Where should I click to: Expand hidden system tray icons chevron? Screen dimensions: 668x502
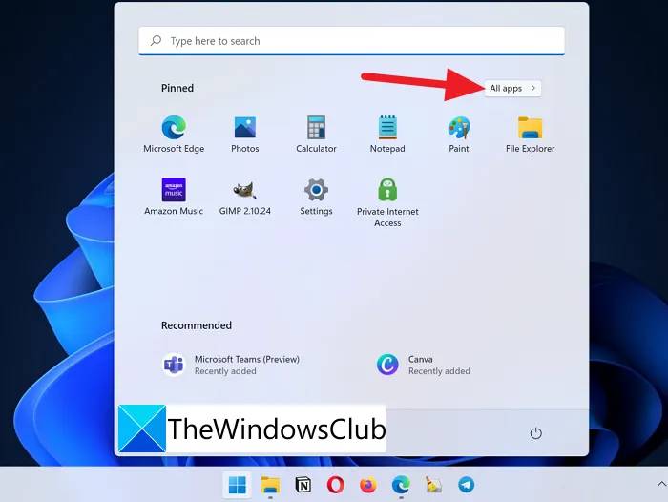[661, 484]
